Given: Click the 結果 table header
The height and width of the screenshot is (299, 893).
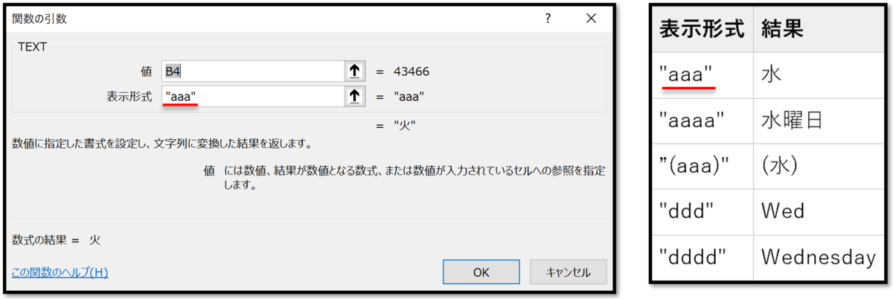Looking at the screenshot, I should click(817, 30).
